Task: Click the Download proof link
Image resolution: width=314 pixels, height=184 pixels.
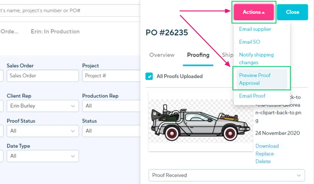Action: [267, 146]
